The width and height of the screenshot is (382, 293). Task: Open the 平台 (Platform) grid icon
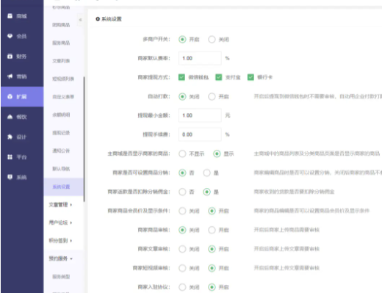(x=10, y=157)
